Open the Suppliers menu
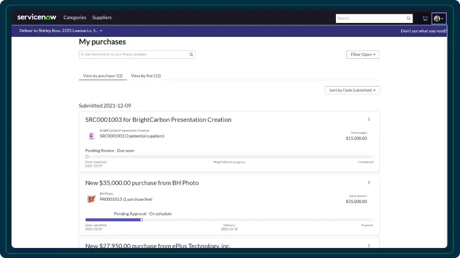Viewport: 460px width, 258px height. [102, 18]
